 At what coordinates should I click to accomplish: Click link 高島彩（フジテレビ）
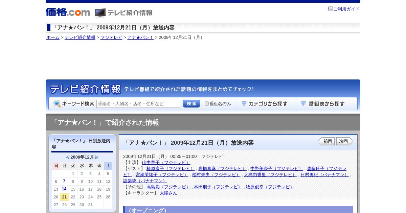point(168,187)
